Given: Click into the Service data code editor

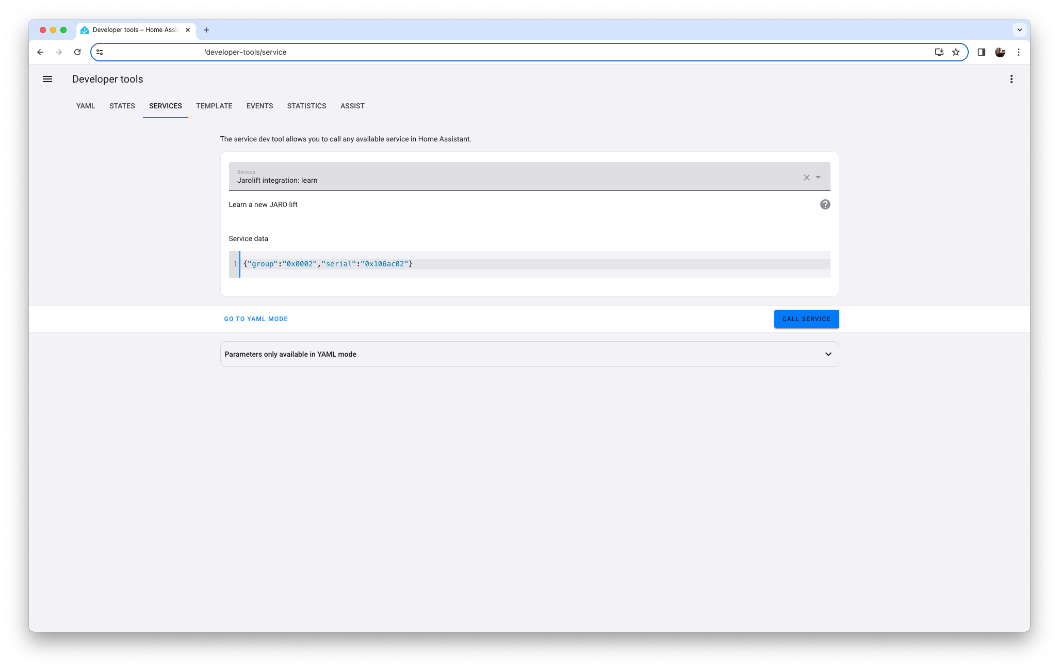Looking at the screenshot, I should (567, 264).
